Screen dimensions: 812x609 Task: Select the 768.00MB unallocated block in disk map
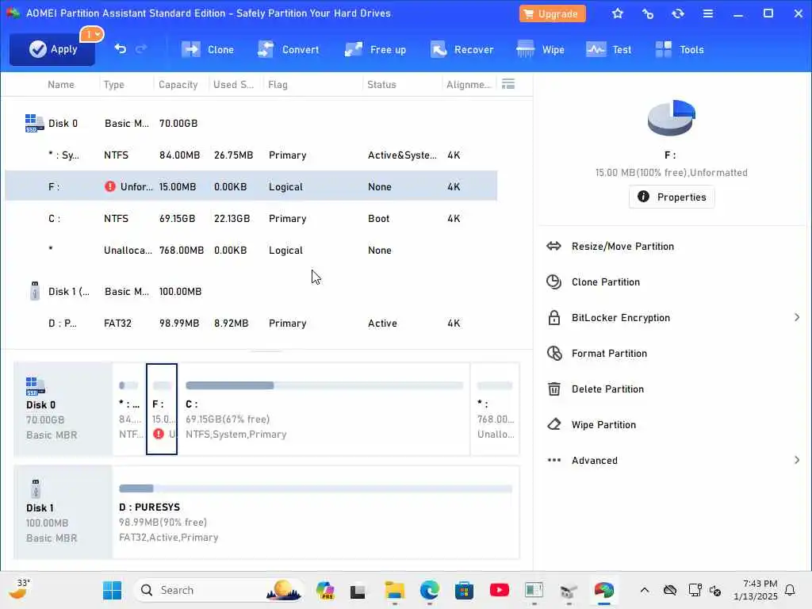click(x=495, y=409)
